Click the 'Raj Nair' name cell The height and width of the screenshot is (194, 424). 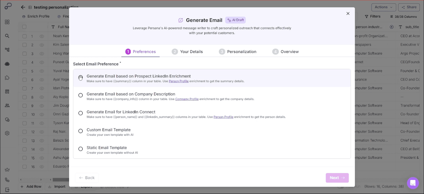(x=60, y=132)
